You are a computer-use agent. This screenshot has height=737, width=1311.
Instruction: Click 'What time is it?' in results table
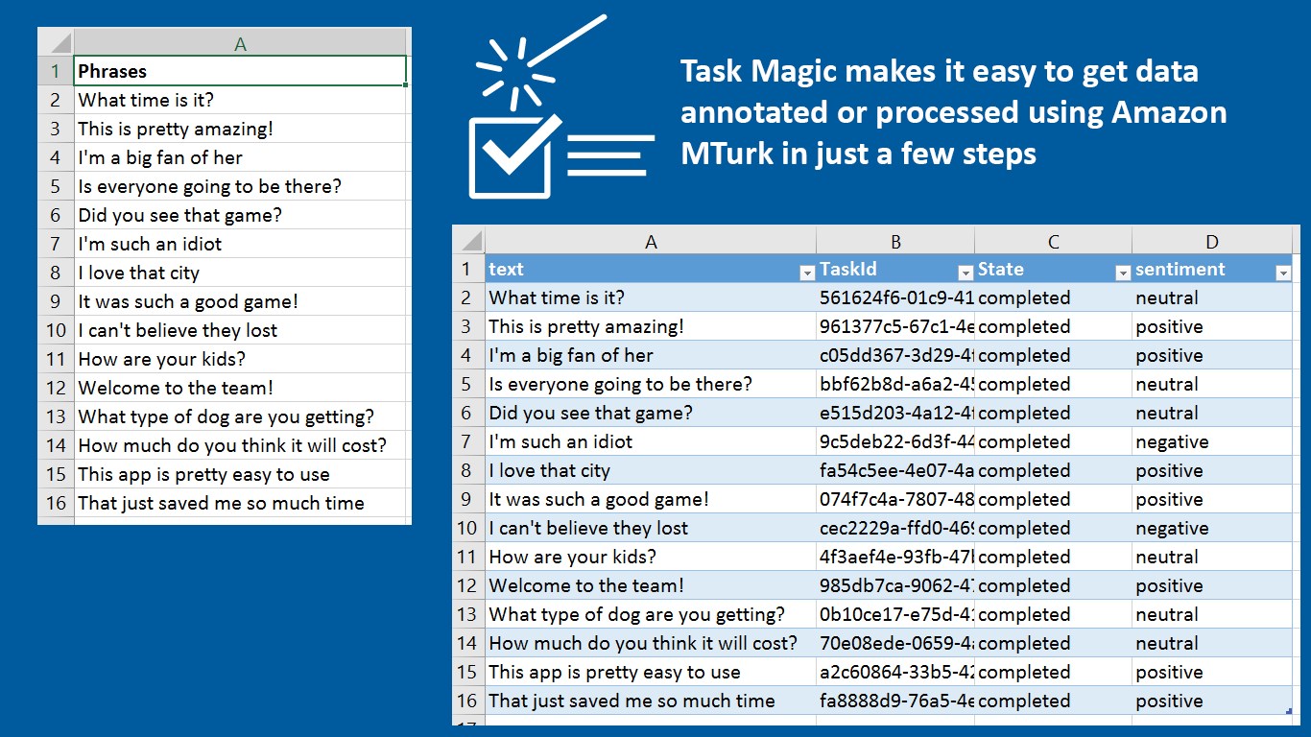point(651,297)
